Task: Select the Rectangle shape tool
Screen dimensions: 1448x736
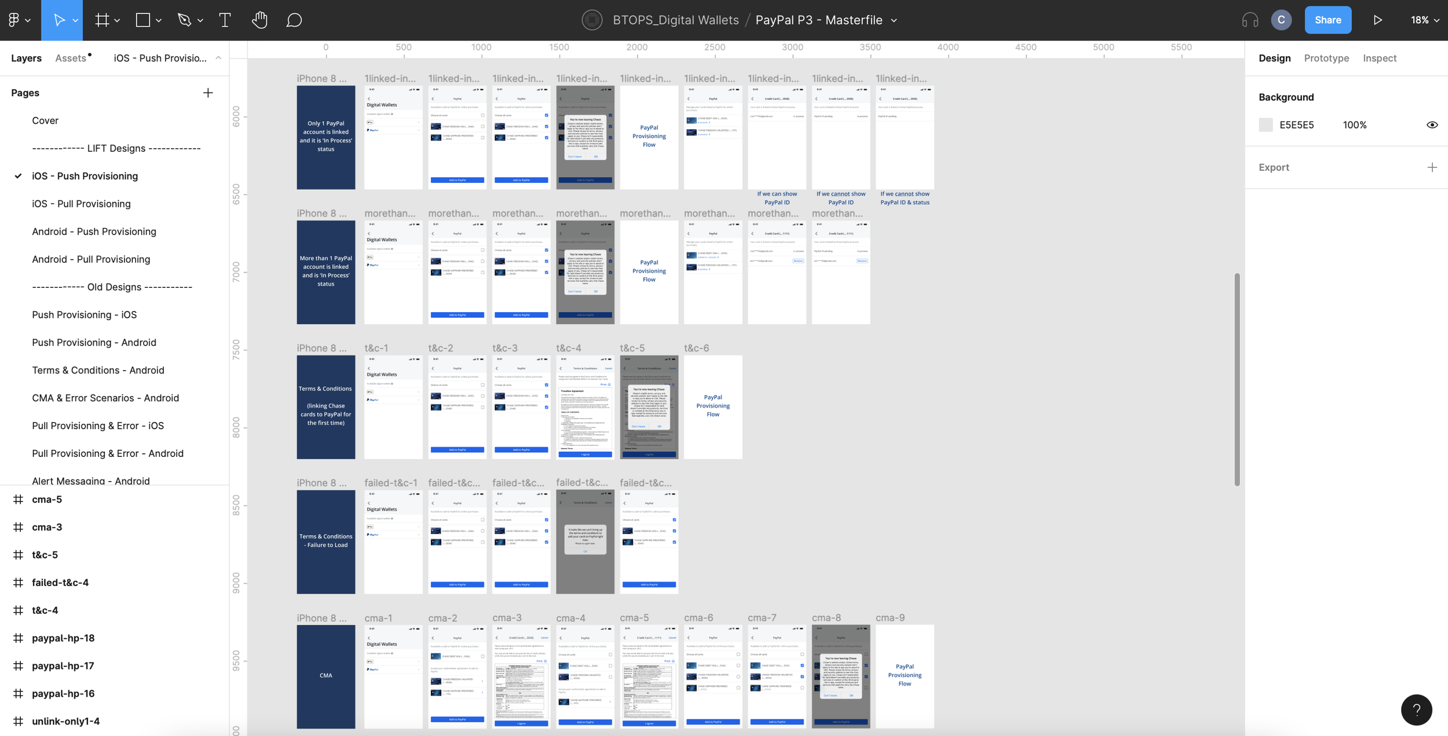Action: click(142, 19)
